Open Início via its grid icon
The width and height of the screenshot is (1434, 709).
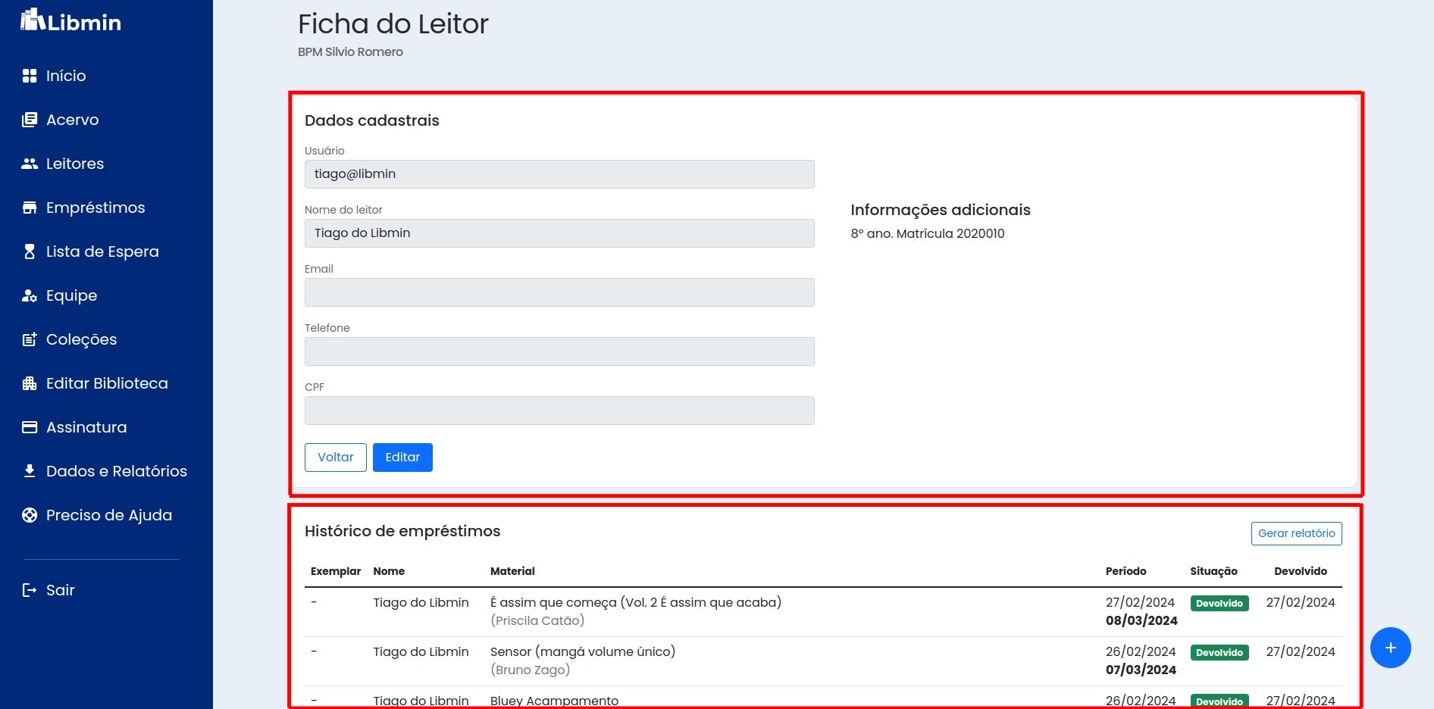[30, 76]
